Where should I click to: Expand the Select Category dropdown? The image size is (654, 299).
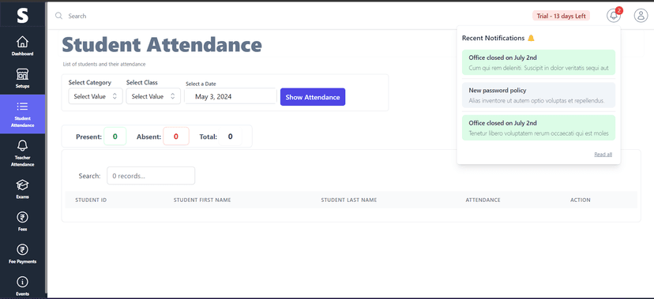coord(96,96)
